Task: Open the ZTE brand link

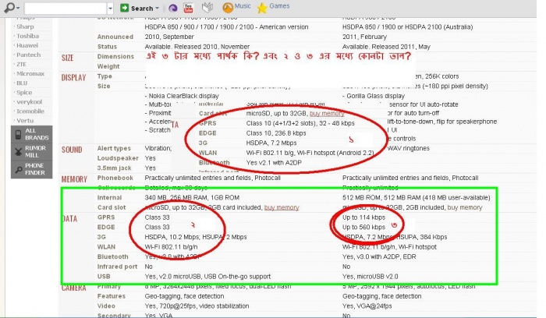Action: pyautogui.click(x=21, y=65)
